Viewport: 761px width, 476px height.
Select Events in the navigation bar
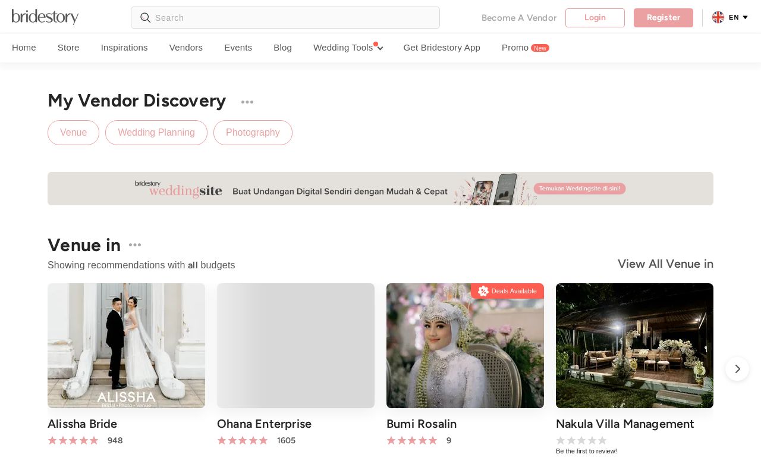pos(238,48)
